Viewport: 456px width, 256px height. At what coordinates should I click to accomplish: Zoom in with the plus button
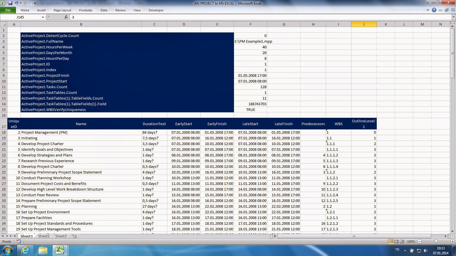(x=453, y=241)
